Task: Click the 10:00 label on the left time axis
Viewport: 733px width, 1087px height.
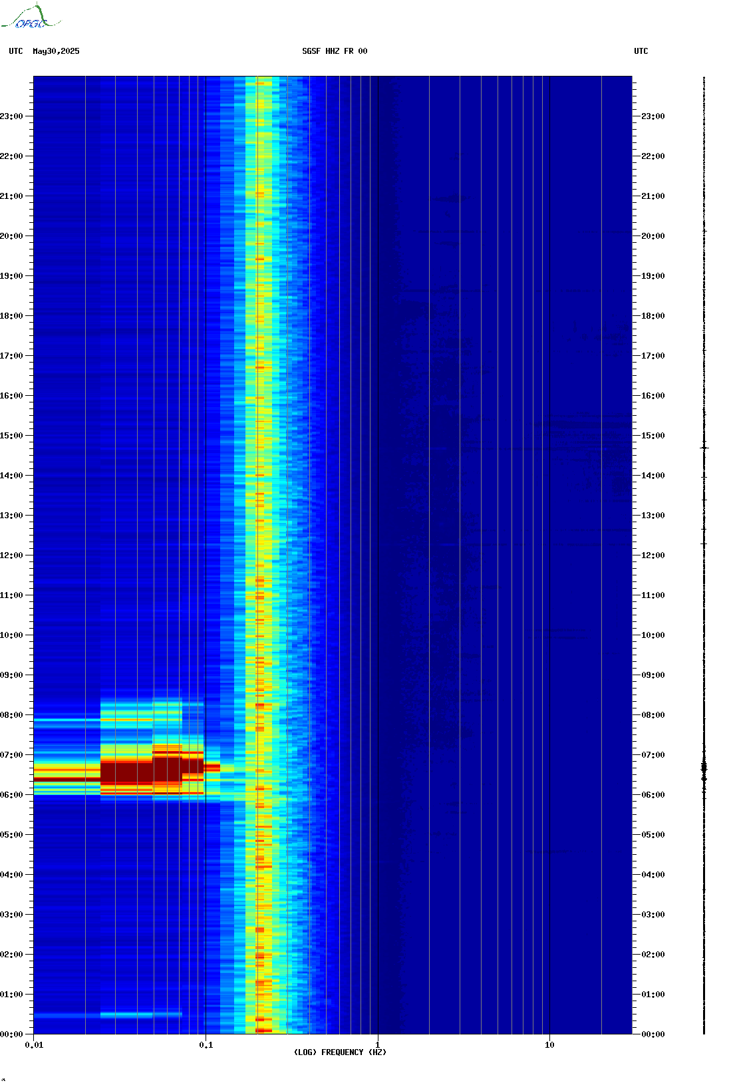Action: tap(11, 635)
